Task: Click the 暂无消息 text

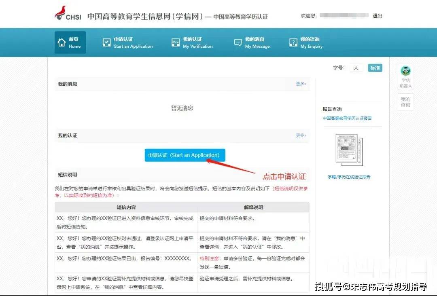Action: pos(182,108)
